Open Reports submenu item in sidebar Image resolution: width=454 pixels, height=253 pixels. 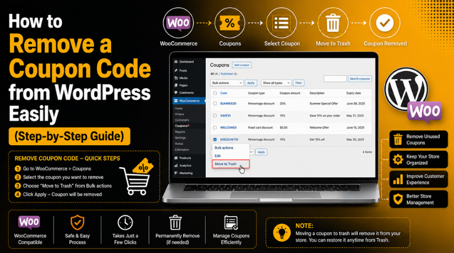[180, 131]
